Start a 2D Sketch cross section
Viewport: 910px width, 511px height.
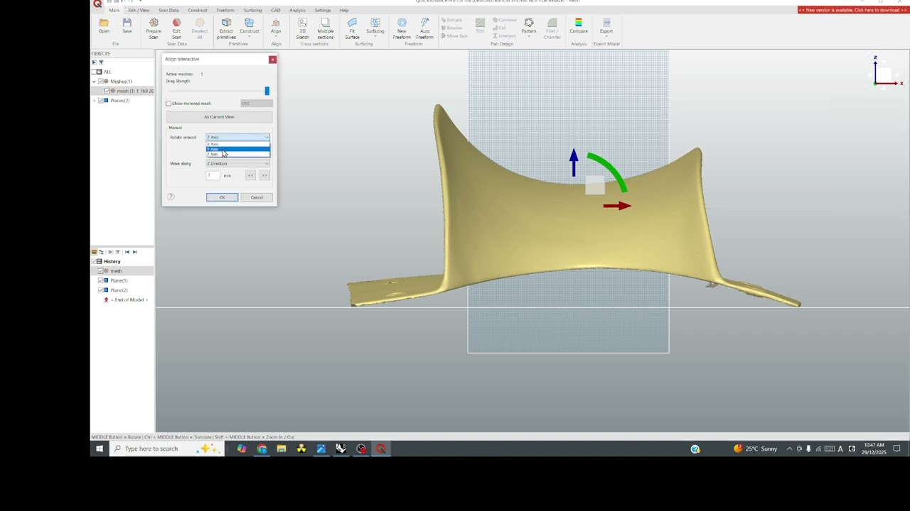(x=302, y=28)
